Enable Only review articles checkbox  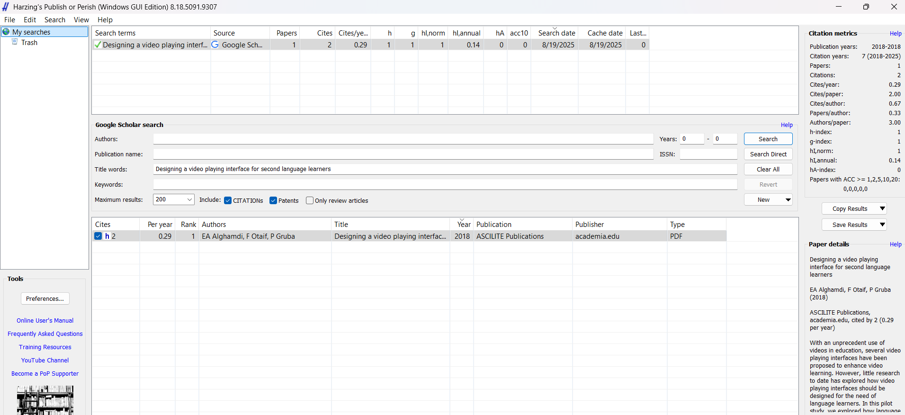pos(310,200)
